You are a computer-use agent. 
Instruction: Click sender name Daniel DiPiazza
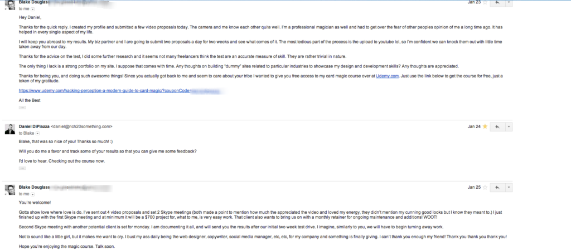pyautogui.click(x=33, y=126)
